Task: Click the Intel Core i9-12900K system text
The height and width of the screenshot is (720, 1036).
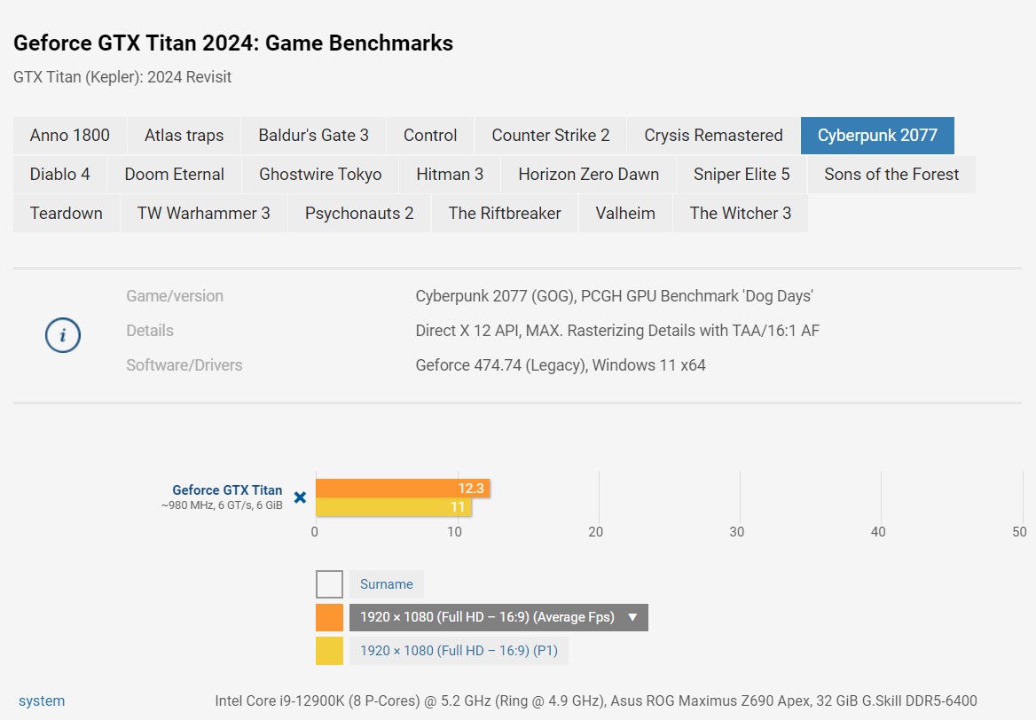Action: point(596,700)
